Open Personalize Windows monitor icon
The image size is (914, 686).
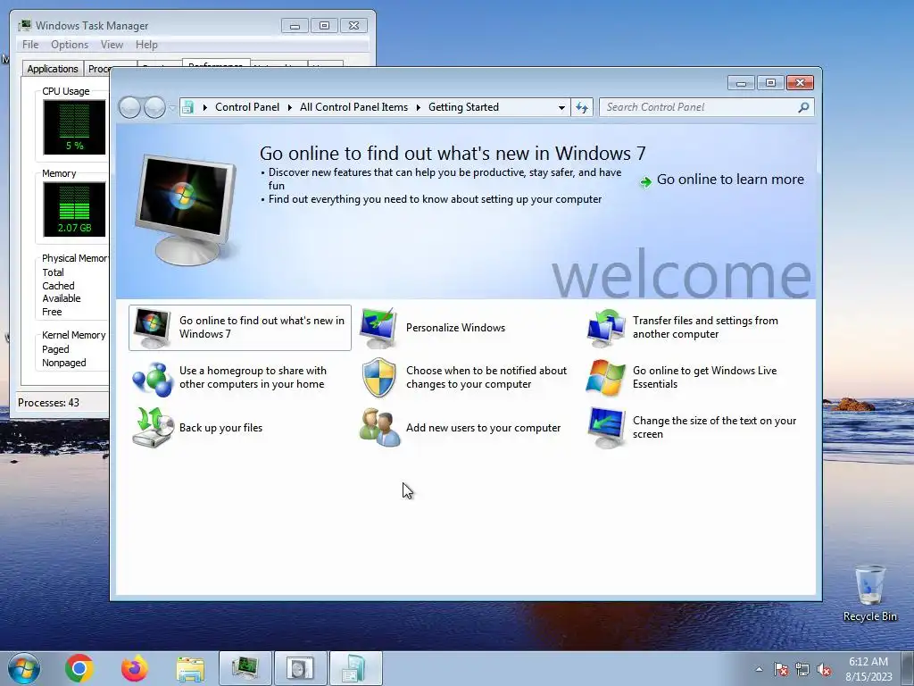(378, 328)
